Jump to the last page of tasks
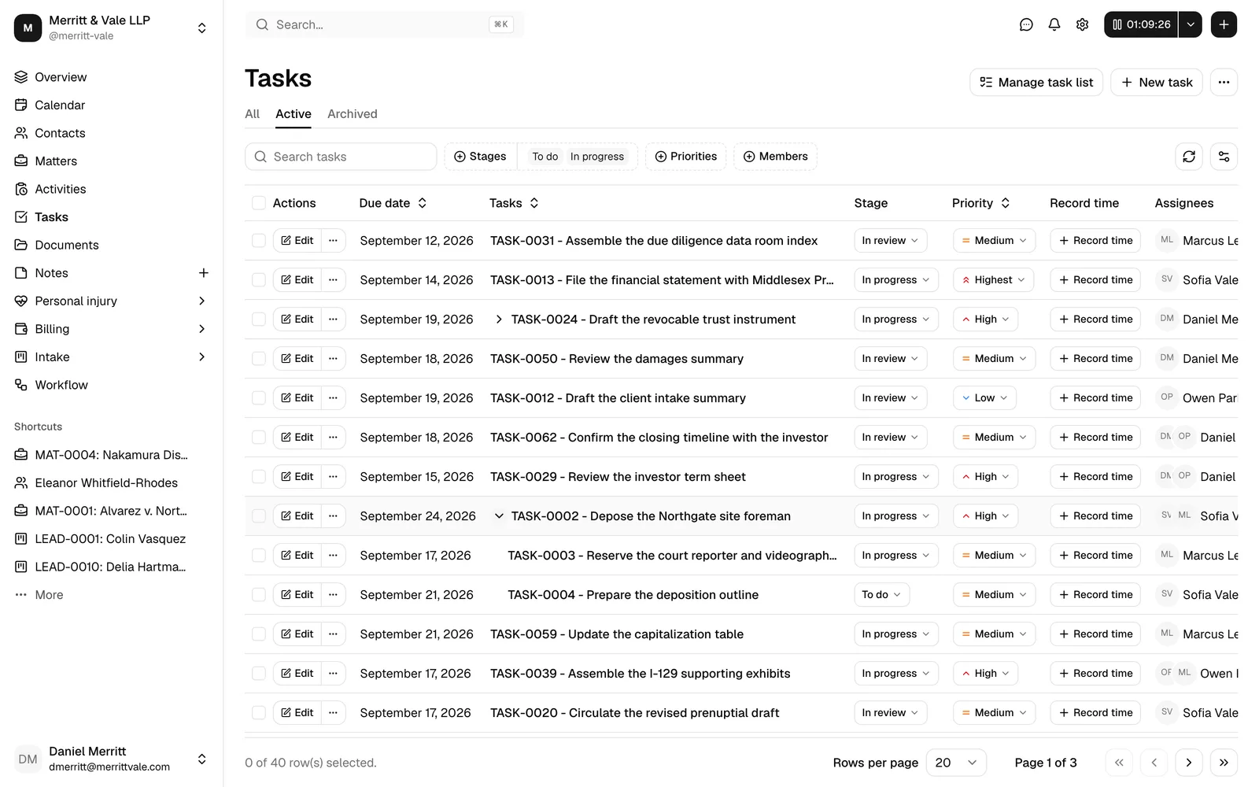Viewport: 1259px width, 787px height. click(x=1224, y=763)
